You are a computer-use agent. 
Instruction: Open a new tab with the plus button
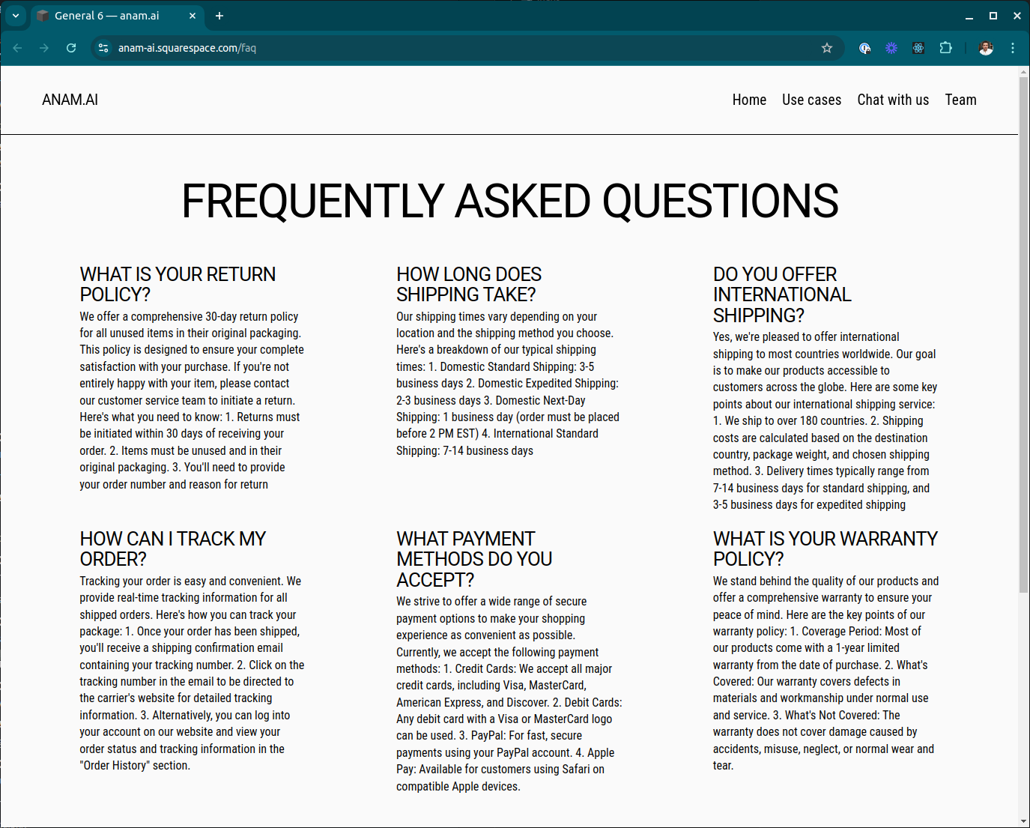click(219, 16)
